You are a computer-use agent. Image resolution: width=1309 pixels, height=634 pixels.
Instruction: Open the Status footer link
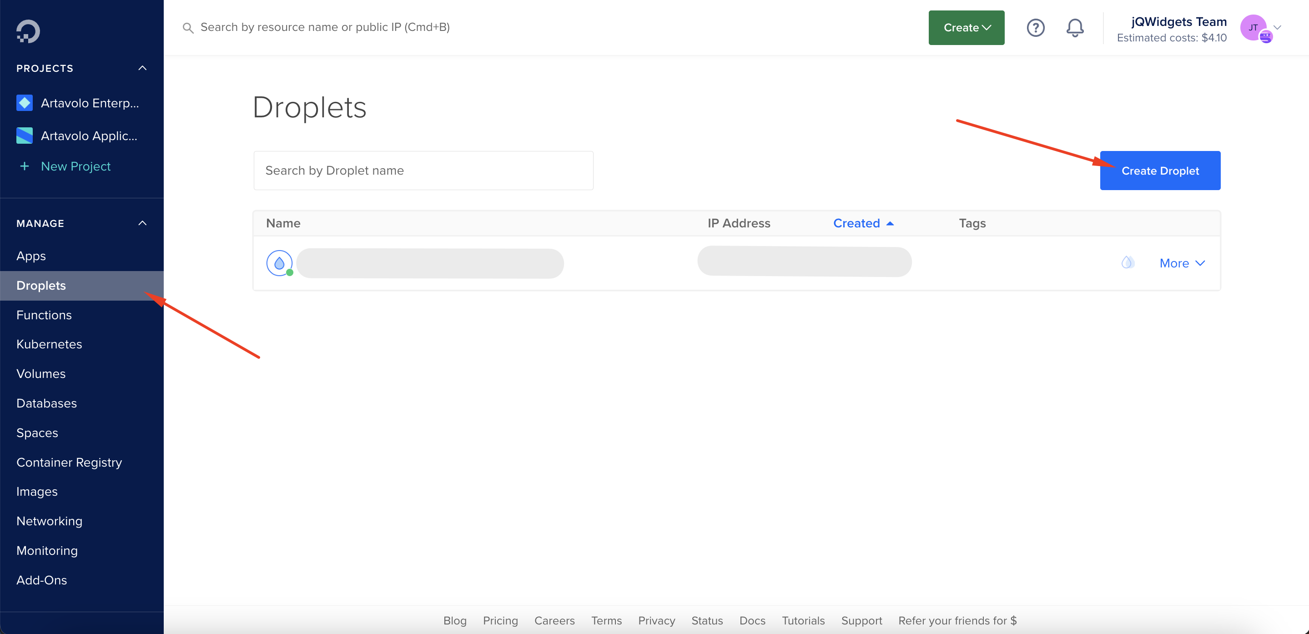(x=707, y=621)
